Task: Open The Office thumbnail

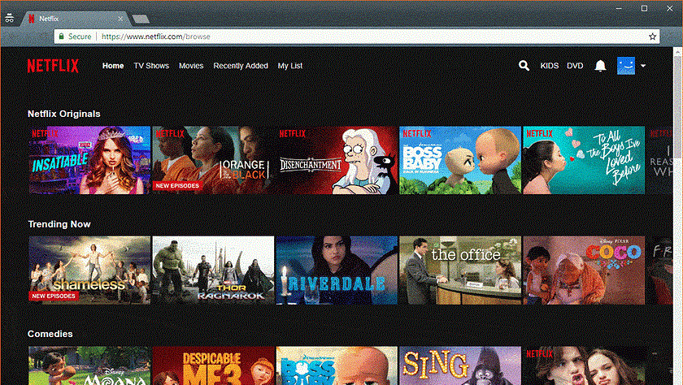Action: [x=460, y=270]
